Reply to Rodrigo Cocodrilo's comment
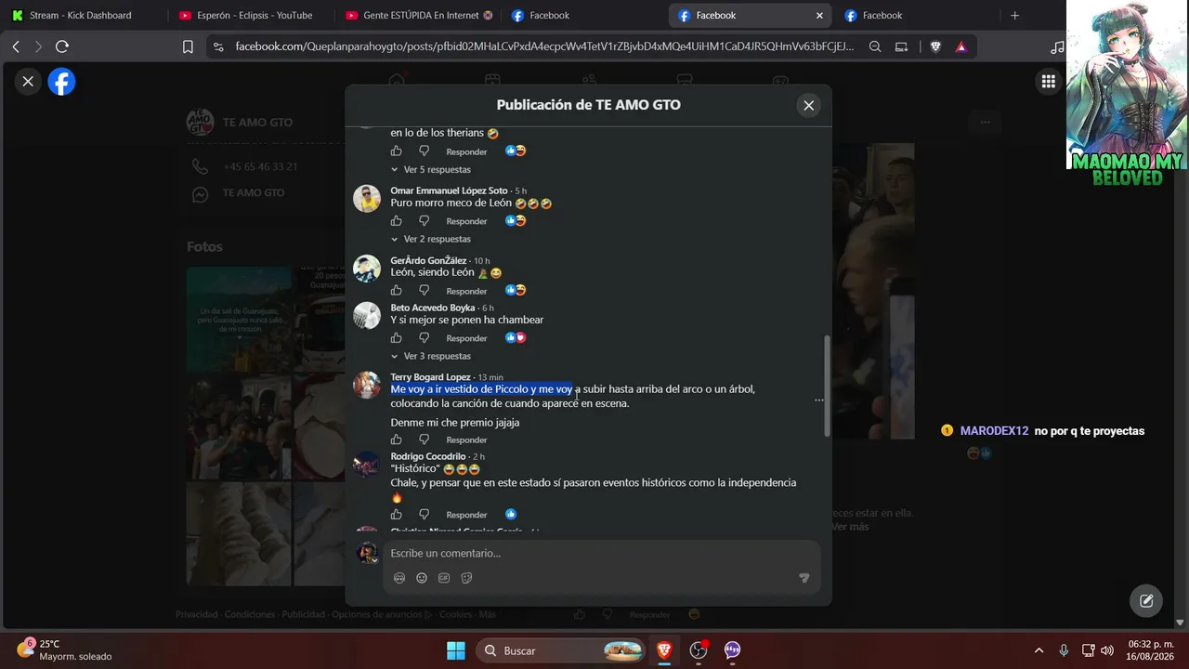 pos(466,515)
